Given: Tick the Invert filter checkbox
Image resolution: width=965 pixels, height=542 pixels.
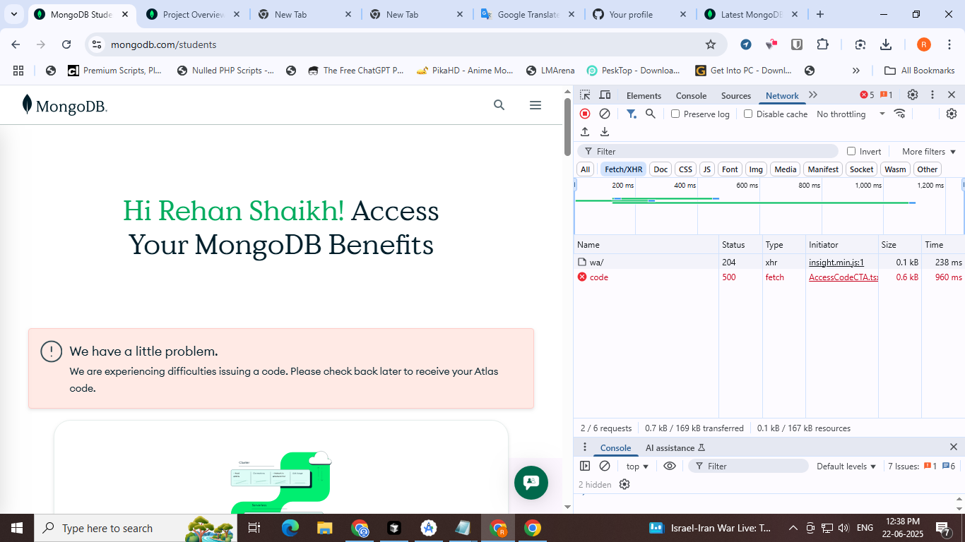Looking at the screenshot, I should click(x=851, y=151).
